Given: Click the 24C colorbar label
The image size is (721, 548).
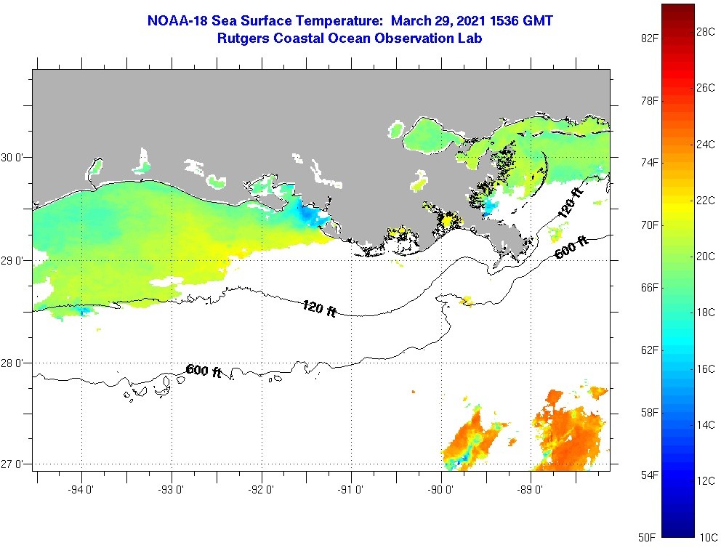Looking at the screenshot, I should point(706,145).
